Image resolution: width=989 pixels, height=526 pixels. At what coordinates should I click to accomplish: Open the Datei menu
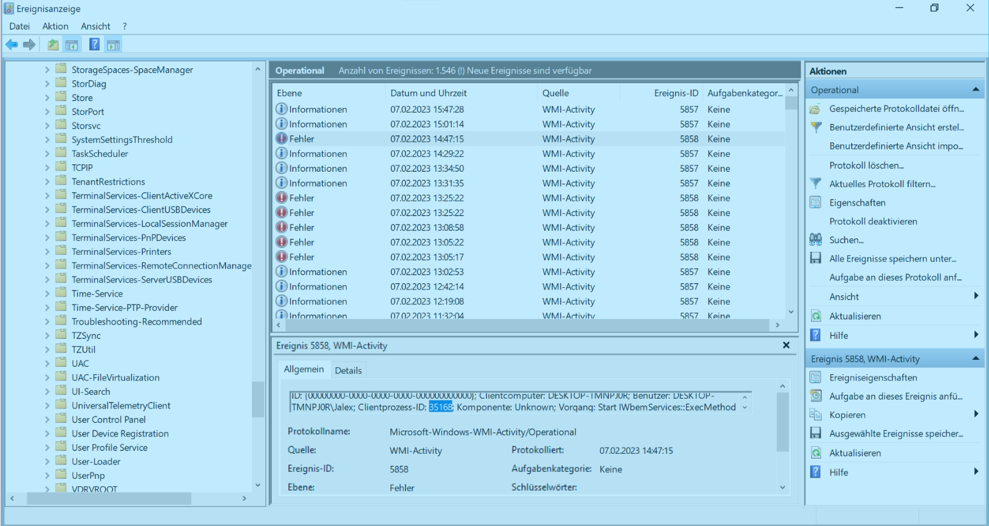click(19, 26)
